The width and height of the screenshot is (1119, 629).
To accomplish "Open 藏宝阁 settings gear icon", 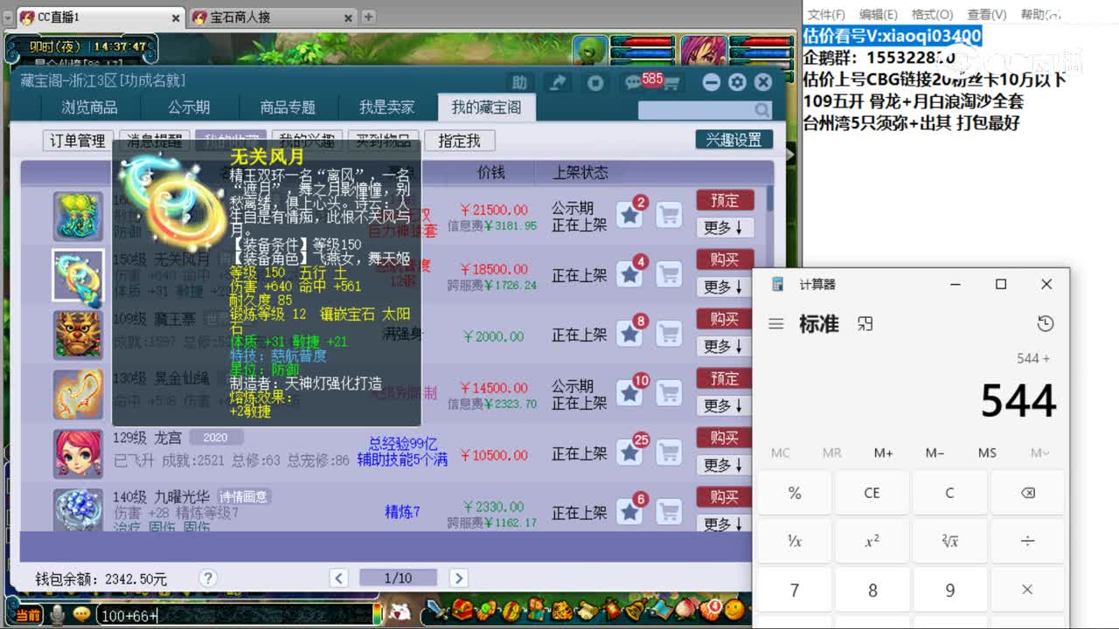I will [x=737, y=82].
